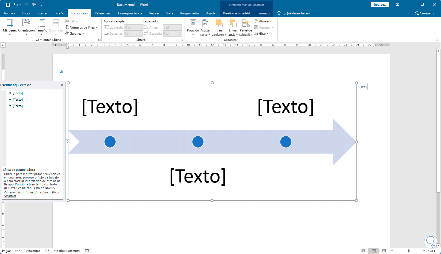Select the top-right [Texto] placeholder in the SmartArt
This screenshot has width=441, height=254.
click(286, 107)
